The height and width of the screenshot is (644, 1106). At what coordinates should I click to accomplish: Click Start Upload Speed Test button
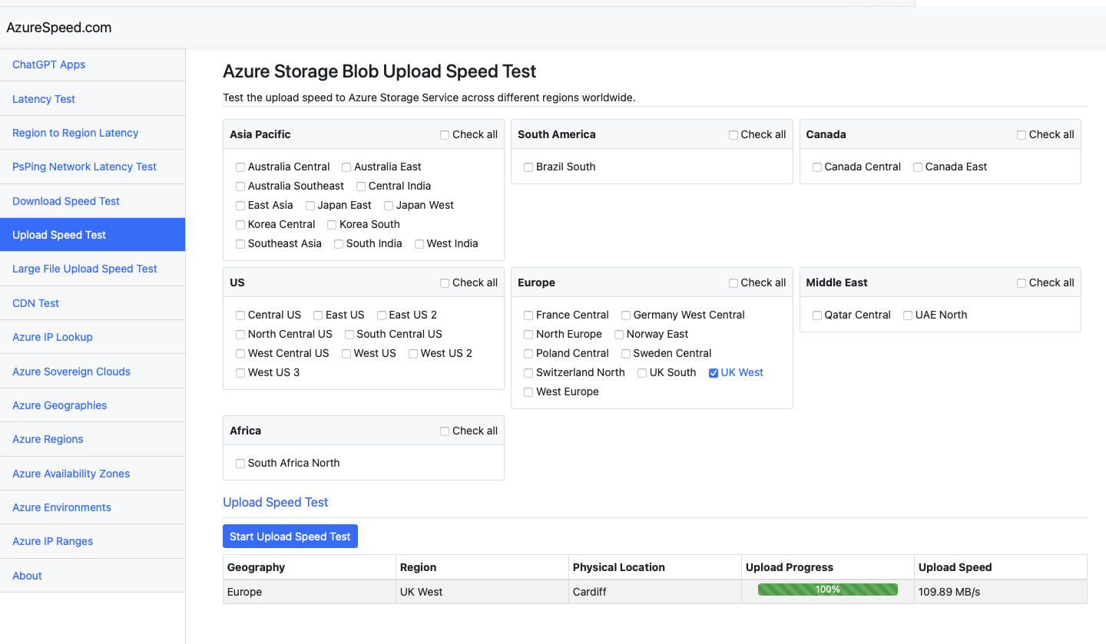click(290, 537)
